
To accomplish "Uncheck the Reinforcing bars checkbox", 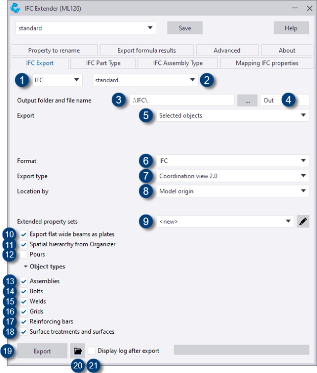I will tap(23, 321).
